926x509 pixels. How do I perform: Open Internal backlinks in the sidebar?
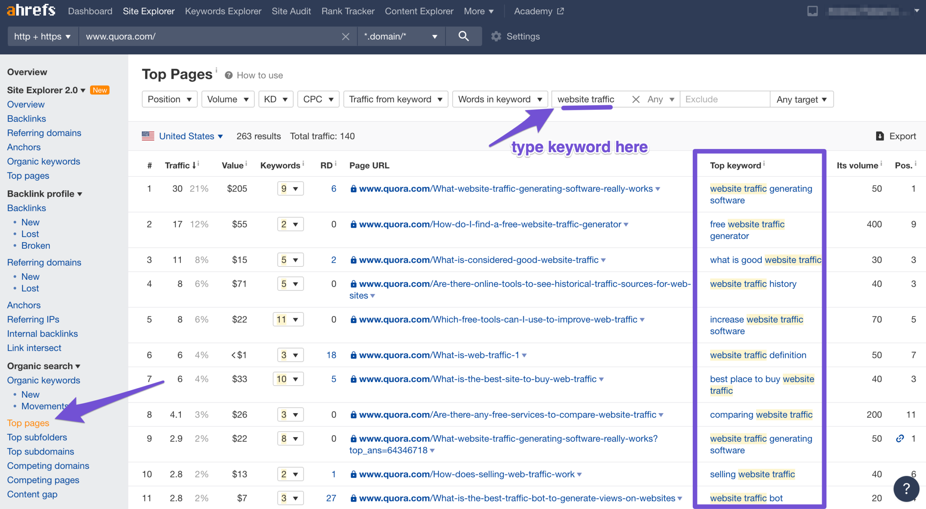[42, 334]
